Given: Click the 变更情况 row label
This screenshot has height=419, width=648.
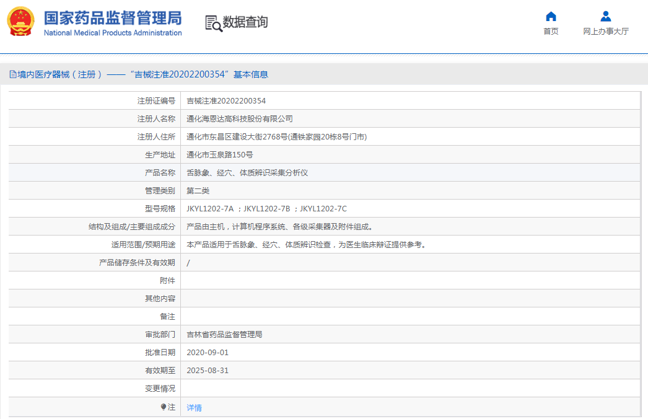Looking at the screenshot, I should click(x=160, y=389).
